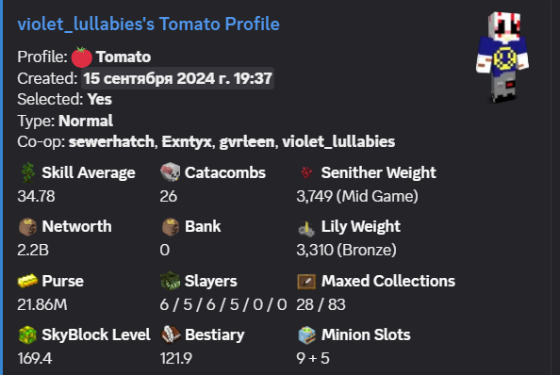Click the Lily Weight icon
560x375 pixels.
(306, 228)
